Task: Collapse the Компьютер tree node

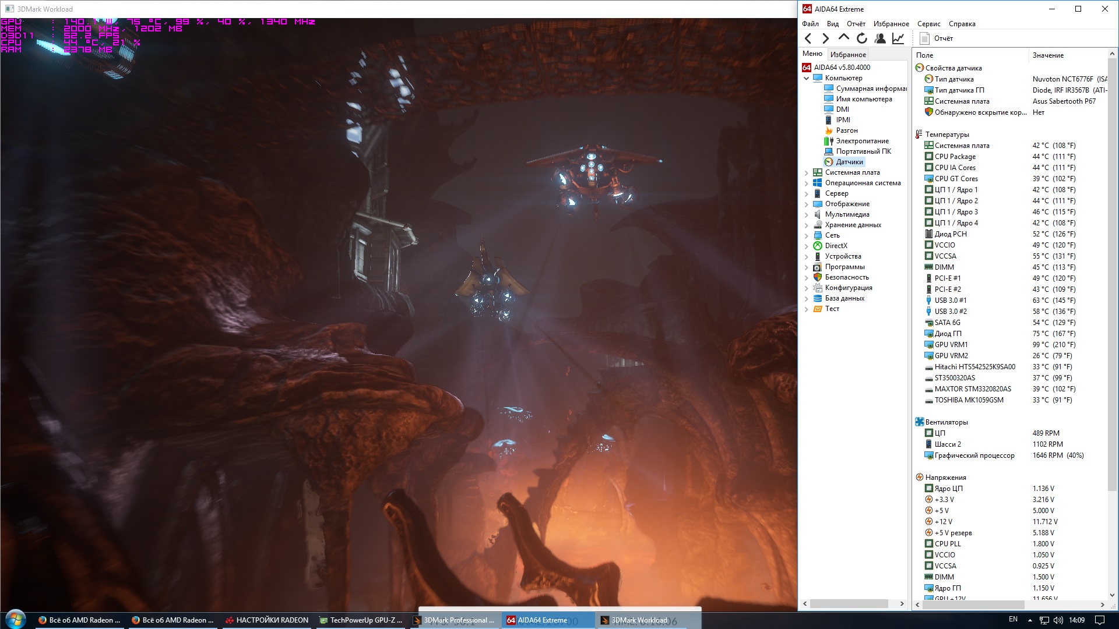Action: coord(807,78)
